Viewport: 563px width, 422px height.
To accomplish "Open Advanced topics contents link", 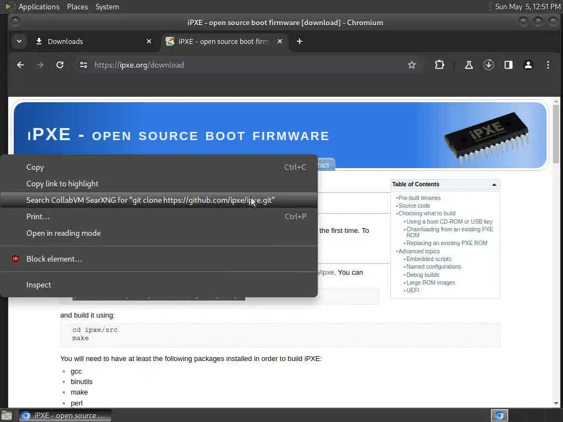I will click(x=418, y=252).
